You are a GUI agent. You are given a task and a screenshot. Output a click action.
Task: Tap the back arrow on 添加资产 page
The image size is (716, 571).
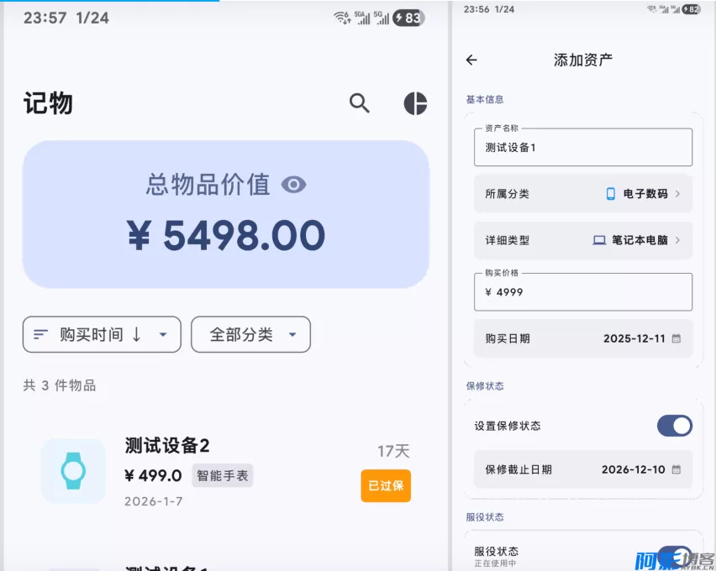(471, 60)
